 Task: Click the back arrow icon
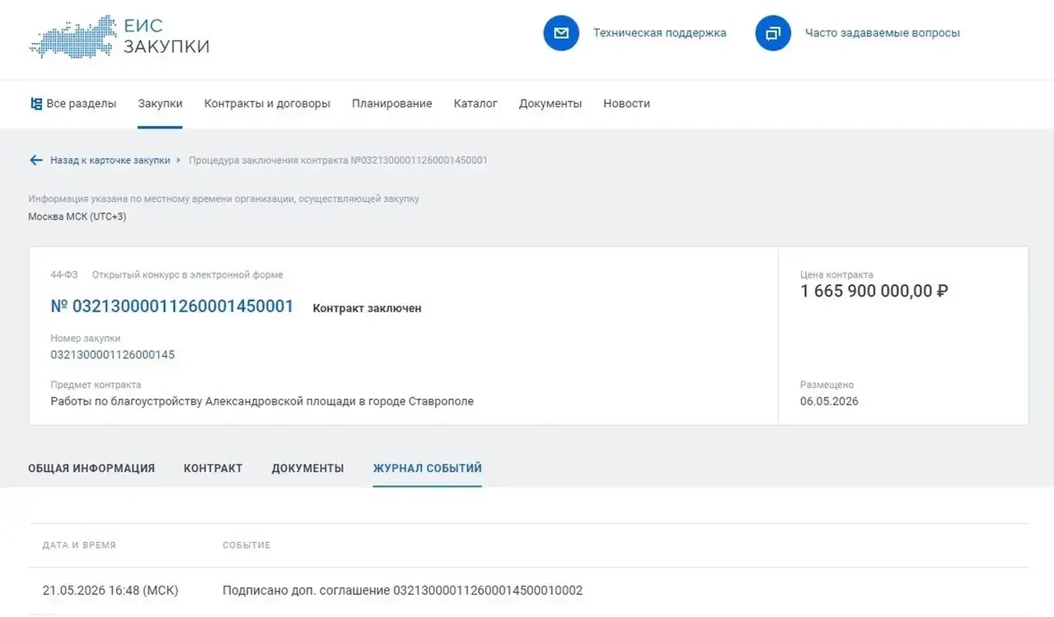pos(35,160)
